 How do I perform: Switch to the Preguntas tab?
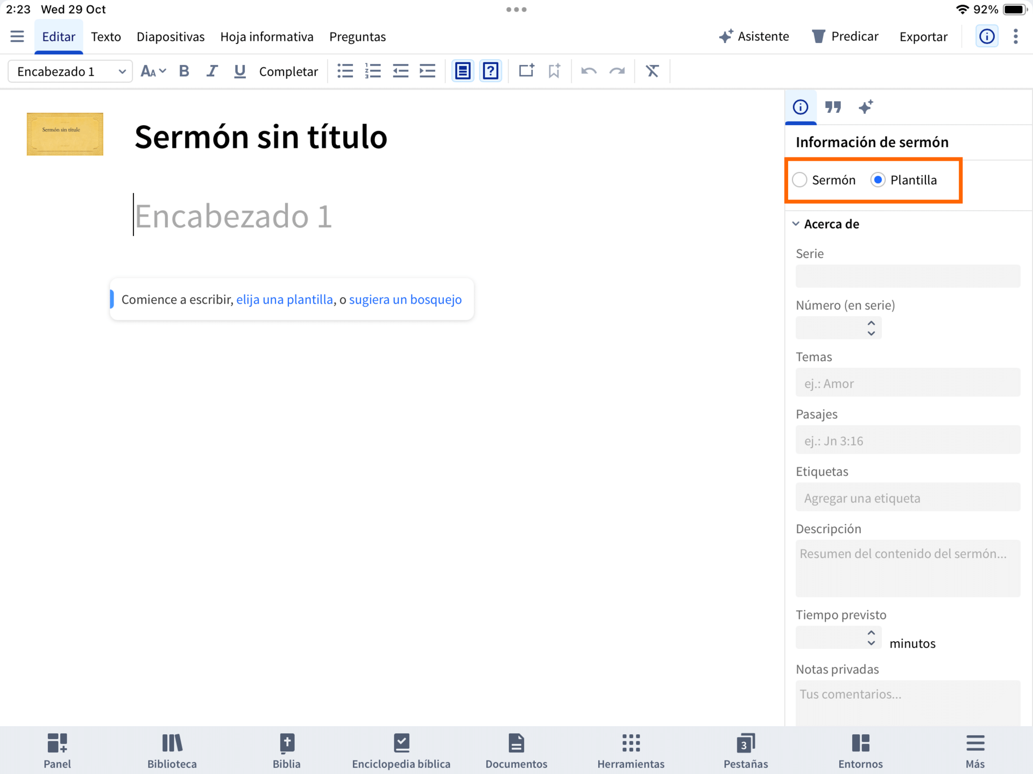(358, 37)
